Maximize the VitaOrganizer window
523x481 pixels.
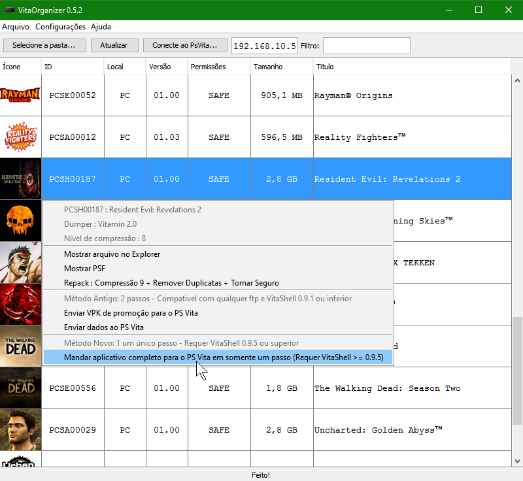tap(479, 10)
